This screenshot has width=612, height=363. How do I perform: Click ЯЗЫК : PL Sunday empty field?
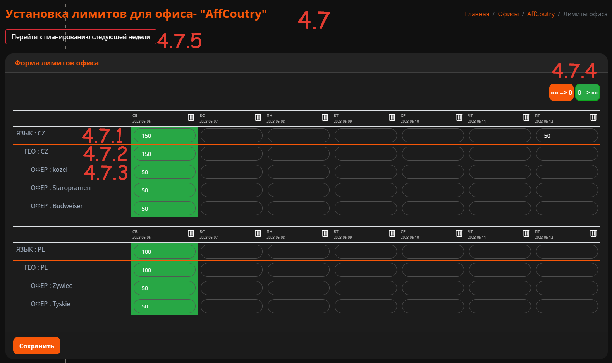232,252
